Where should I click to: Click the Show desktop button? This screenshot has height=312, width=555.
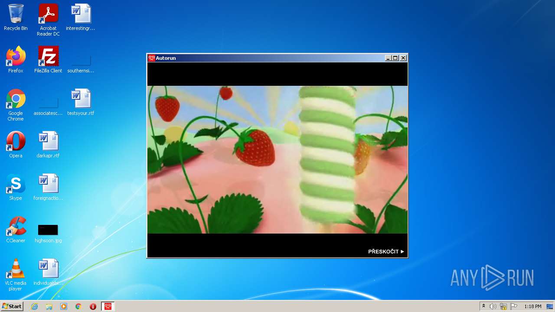[x=550, y=306]
